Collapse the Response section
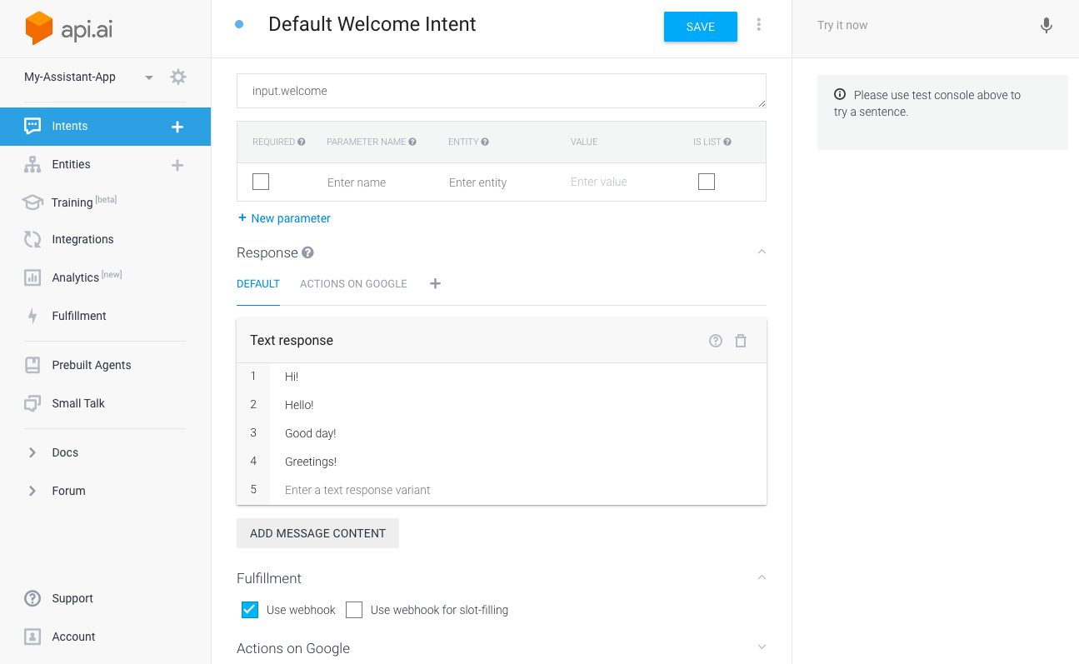 coord(761,251)
